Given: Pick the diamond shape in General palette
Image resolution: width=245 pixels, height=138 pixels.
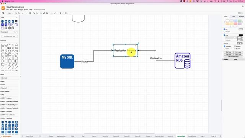Looking at the screenshot, I should click(13, 48).
